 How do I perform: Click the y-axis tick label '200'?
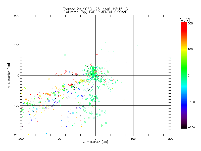tap(17, 16)
